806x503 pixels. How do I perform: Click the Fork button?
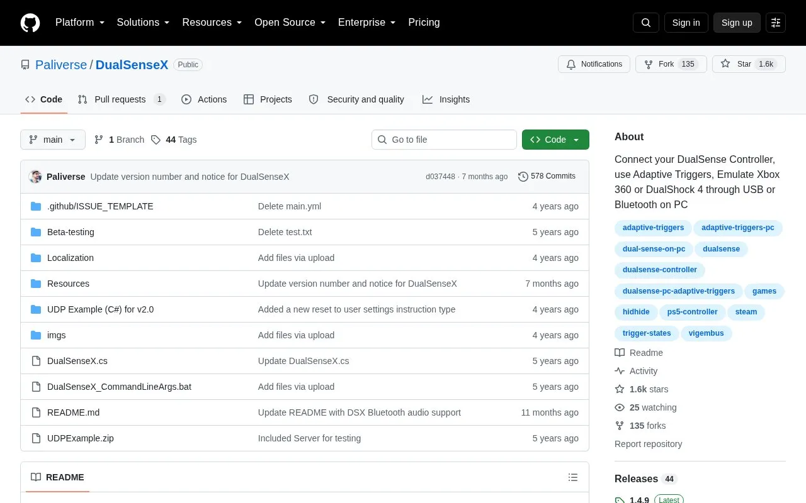(671, 64)
